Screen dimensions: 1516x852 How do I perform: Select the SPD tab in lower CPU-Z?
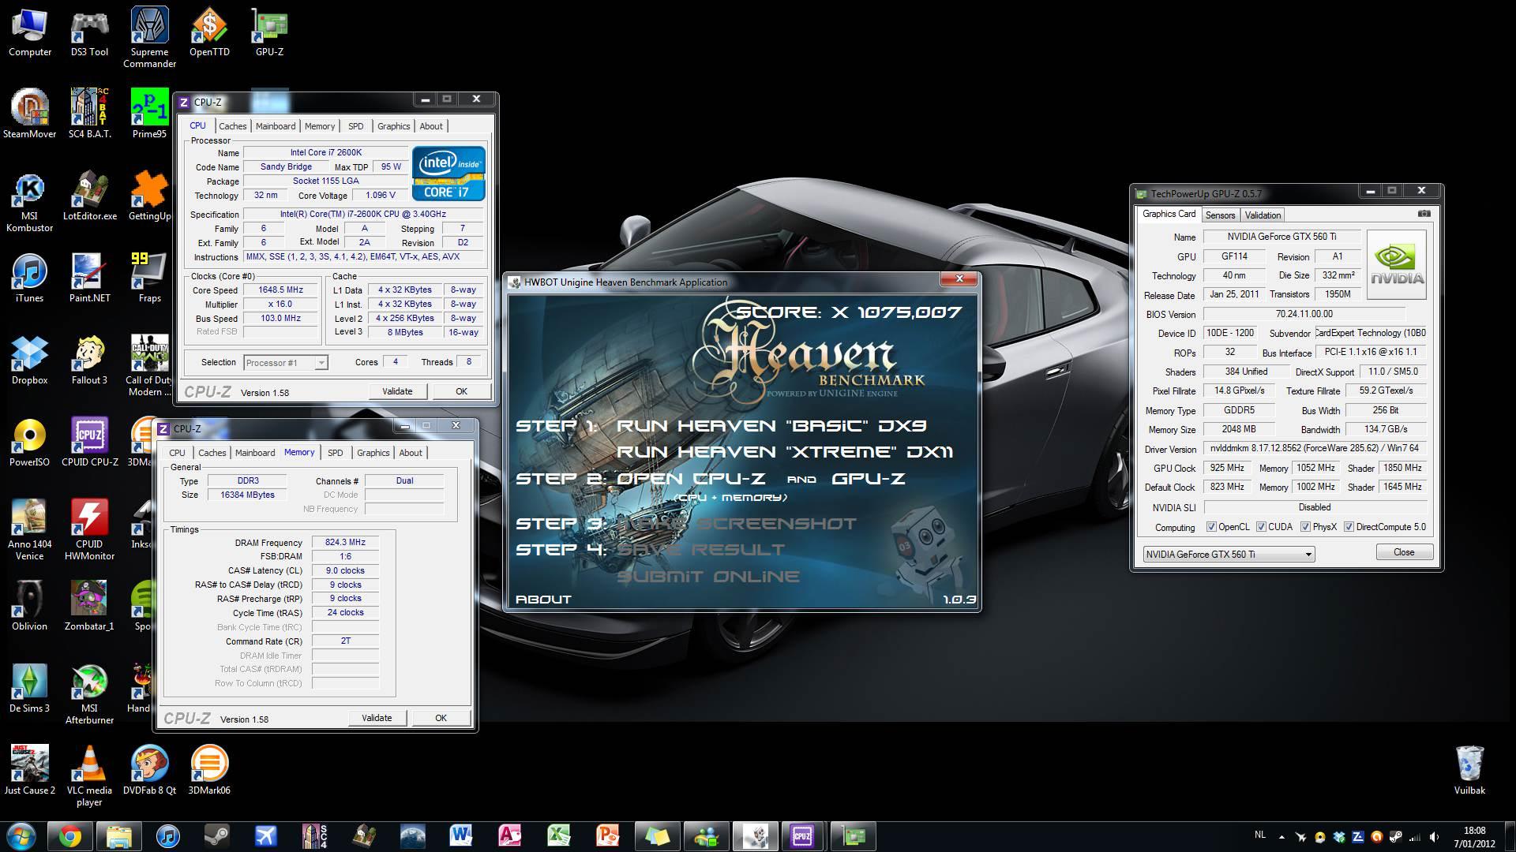click(336, 453)
